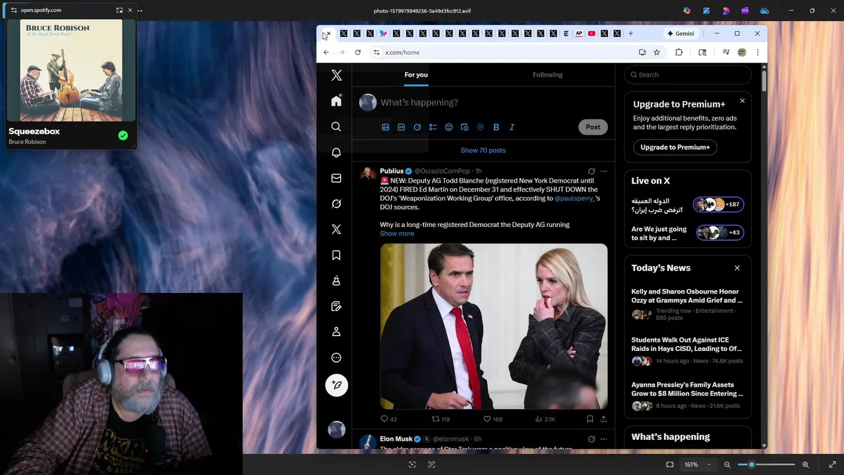This screenshot has height=475, width=844.
Task: Go back in Chrome browser
Action: click(x=326, y=52)
